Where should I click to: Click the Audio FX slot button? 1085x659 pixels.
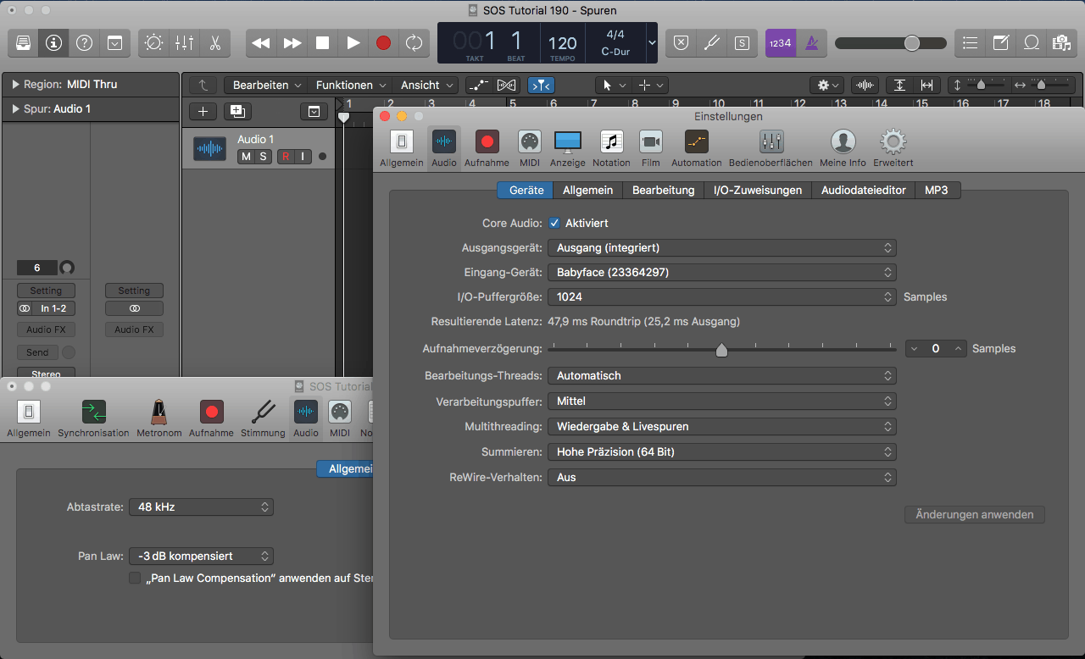coord(46,330)
